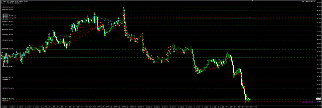The width and height of the screenshot is (322, 108).
Task: Click the magenta profit value 16210.67 $
Action: tap(308, 102)
